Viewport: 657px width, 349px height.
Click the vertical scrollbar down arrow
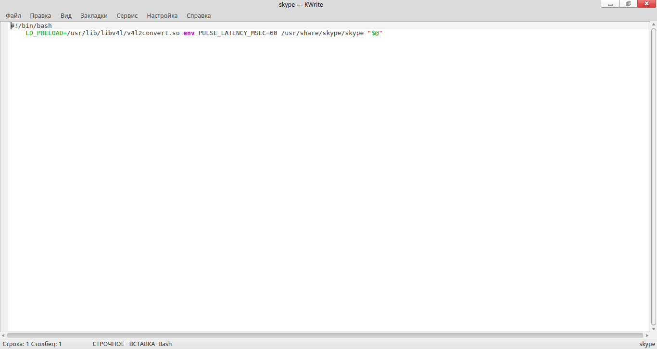point(654,329)
